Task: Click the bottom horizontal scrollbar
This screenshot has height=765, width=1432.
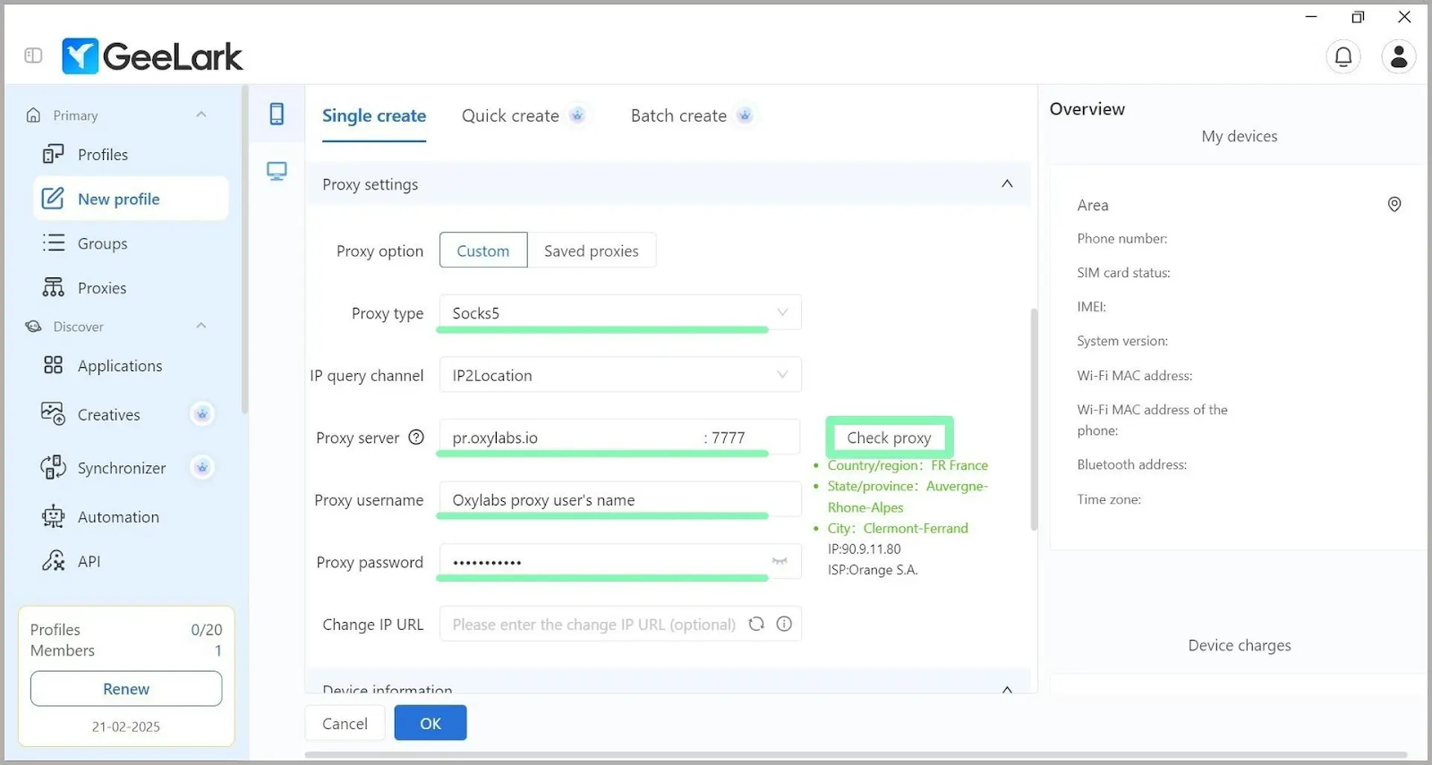Action: coord(857,754)
